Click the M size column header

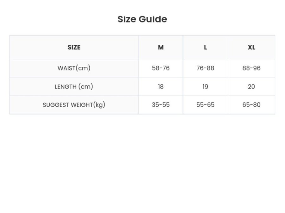(161, 47)
